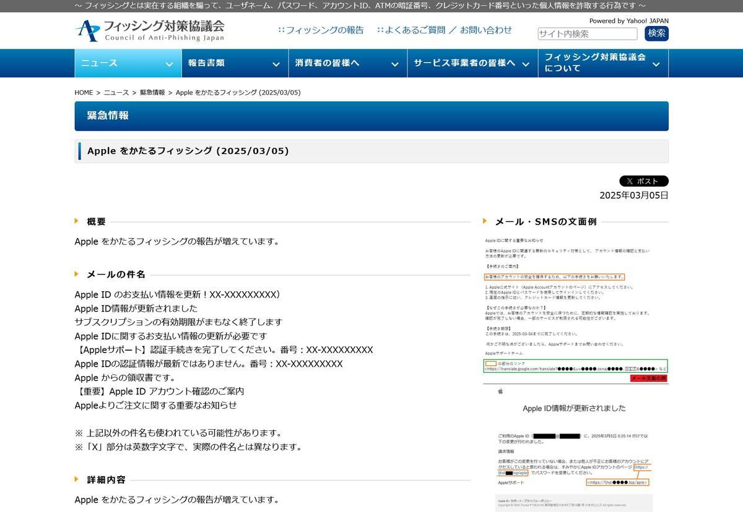Open the フィッシング対策協議会について menu
Screen dimensions: 743x512
pos(603,63)
